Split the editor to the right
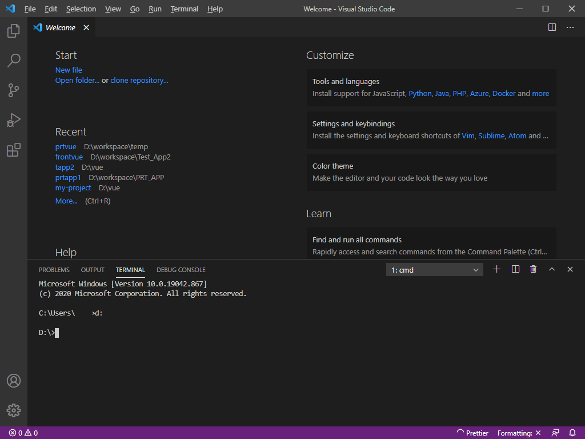 point(552,27)
